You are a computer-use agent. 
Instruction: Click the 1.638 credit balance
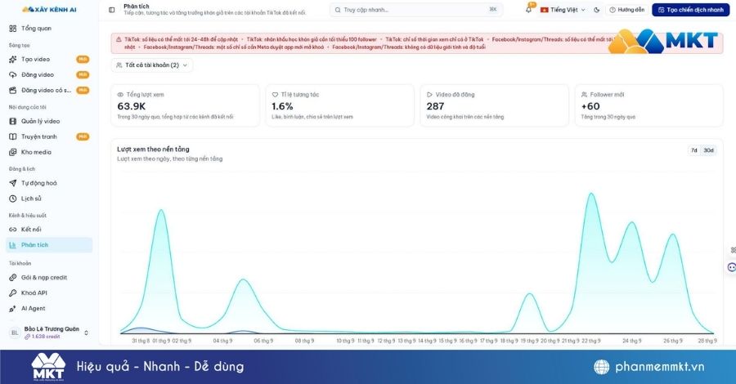click(x=43, y=337)
